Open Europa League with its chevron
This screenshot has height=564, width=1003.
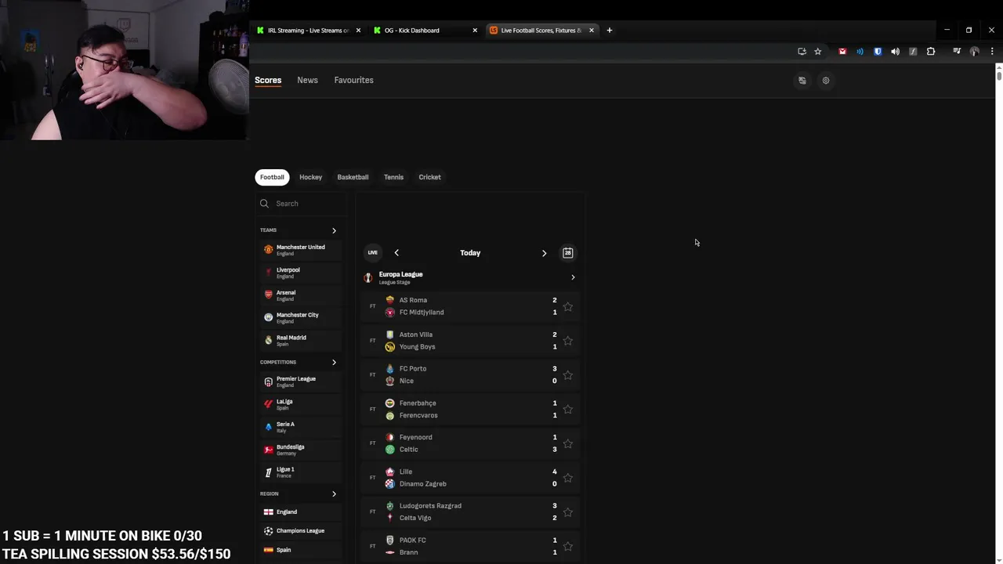point(573,277)
